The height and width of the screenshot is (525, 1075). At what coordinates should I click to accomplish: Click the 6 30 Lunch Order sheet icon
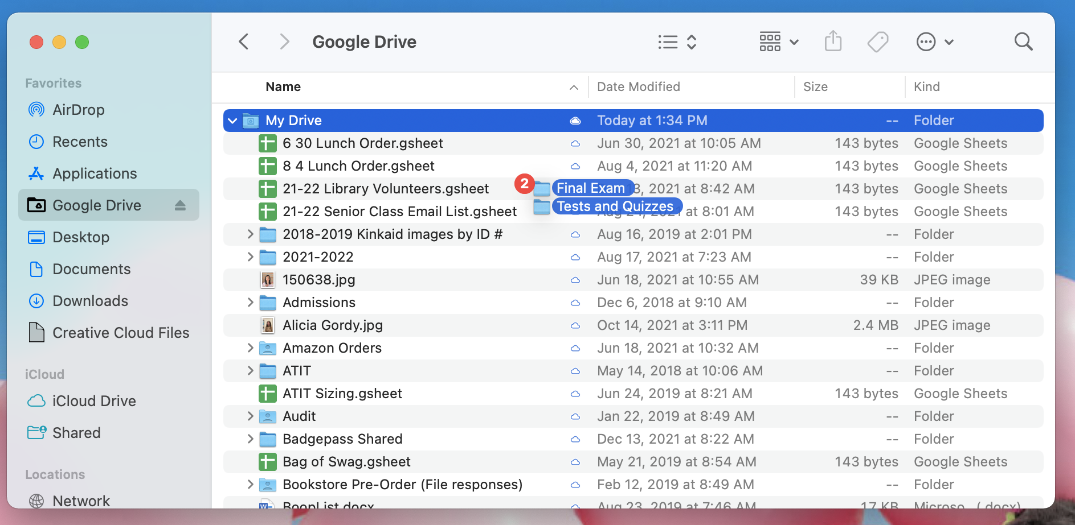point(268,143)
